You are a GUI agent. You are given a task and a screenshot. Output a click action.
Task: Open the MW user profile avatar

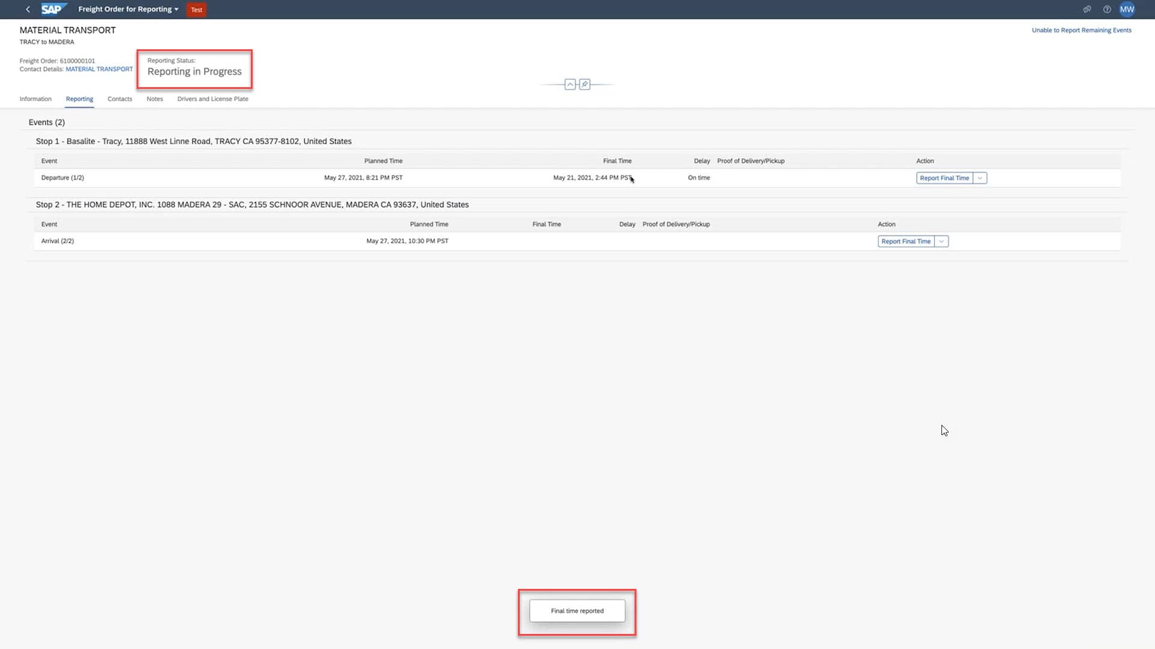tap(1127, 9)
